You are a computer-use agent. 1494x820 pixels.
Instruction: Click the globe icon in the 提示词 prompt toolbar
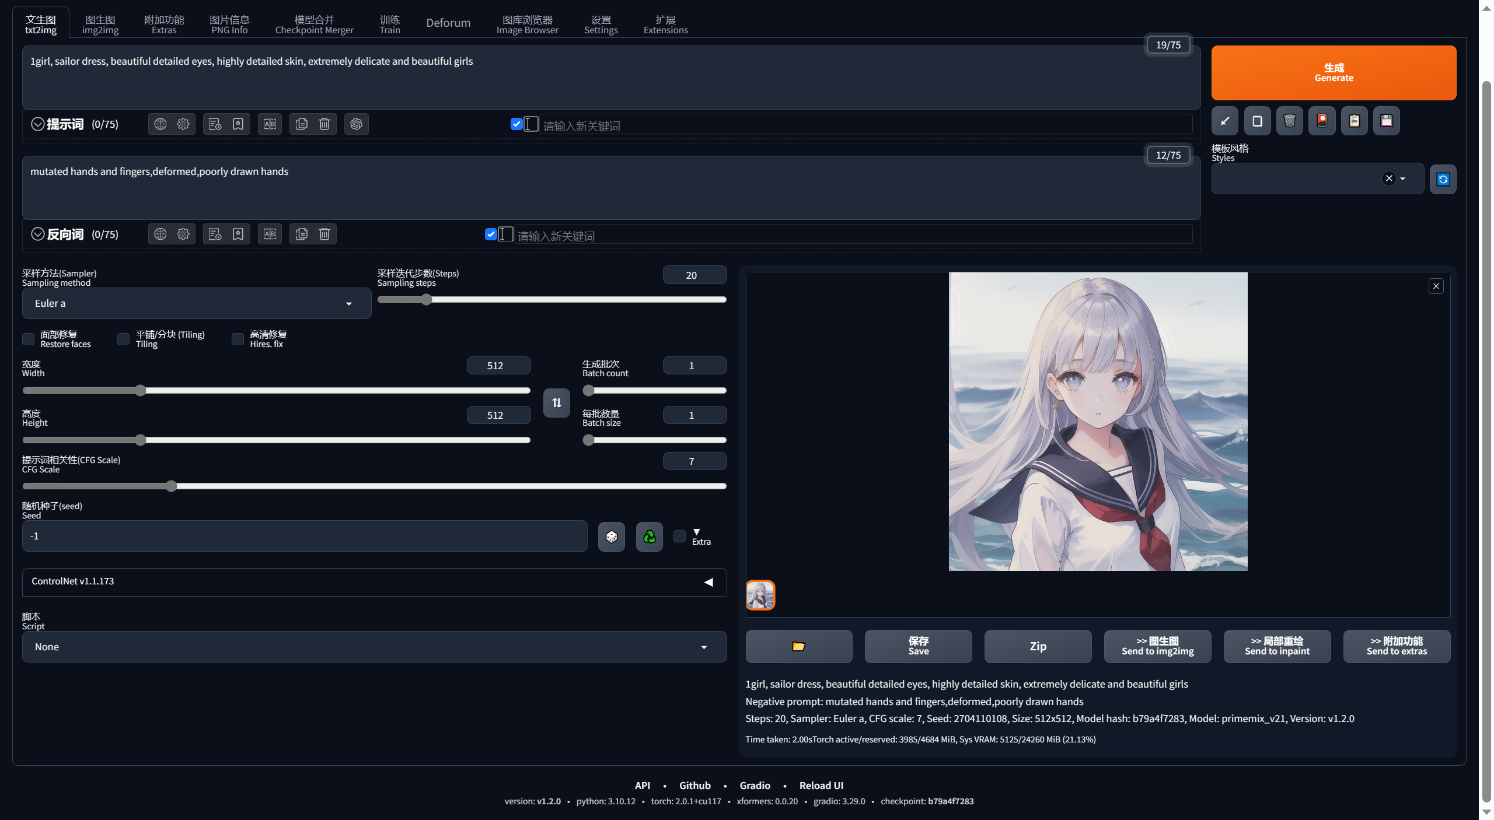coord(160,124)
